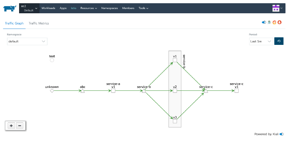
Task: Click the Rancher cow logo
Action: click(x=10, y=8)
